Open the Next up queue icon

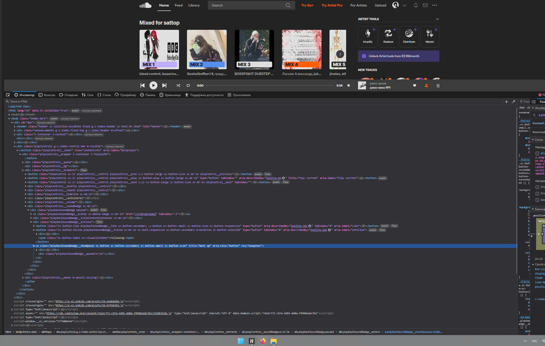tap(438, 86)
